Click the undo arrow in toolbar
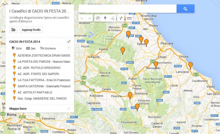Screen dimensions: 220x134 (x=82, y=18)
